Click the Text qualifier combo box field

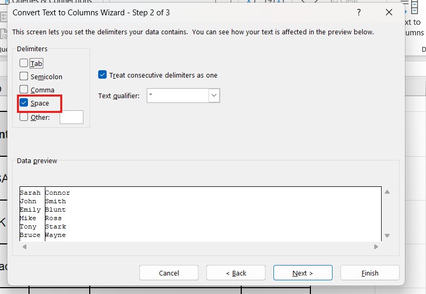coord(177,96)
